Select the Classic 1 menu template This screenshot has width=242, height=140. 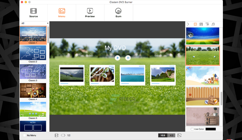[33, 35]
